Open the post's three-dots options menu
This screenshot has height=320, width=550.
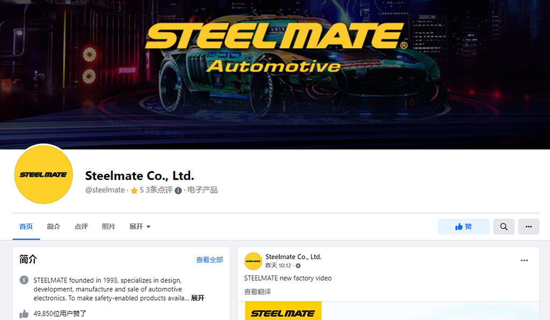click(524, 260)
